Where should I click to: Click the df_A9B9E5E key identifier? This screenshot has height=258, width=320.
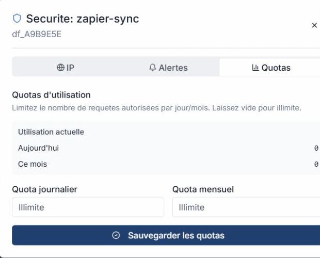pos(37,35)
